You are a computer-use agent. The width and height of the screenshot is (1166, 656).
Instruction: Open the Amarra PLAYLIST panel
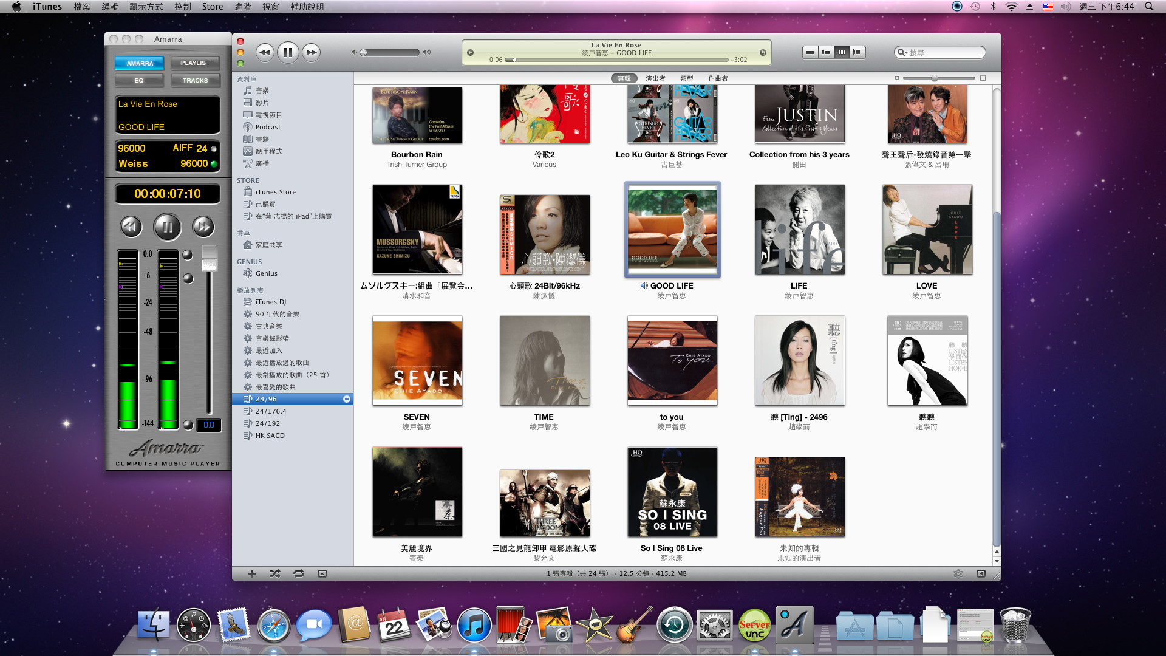195,63
